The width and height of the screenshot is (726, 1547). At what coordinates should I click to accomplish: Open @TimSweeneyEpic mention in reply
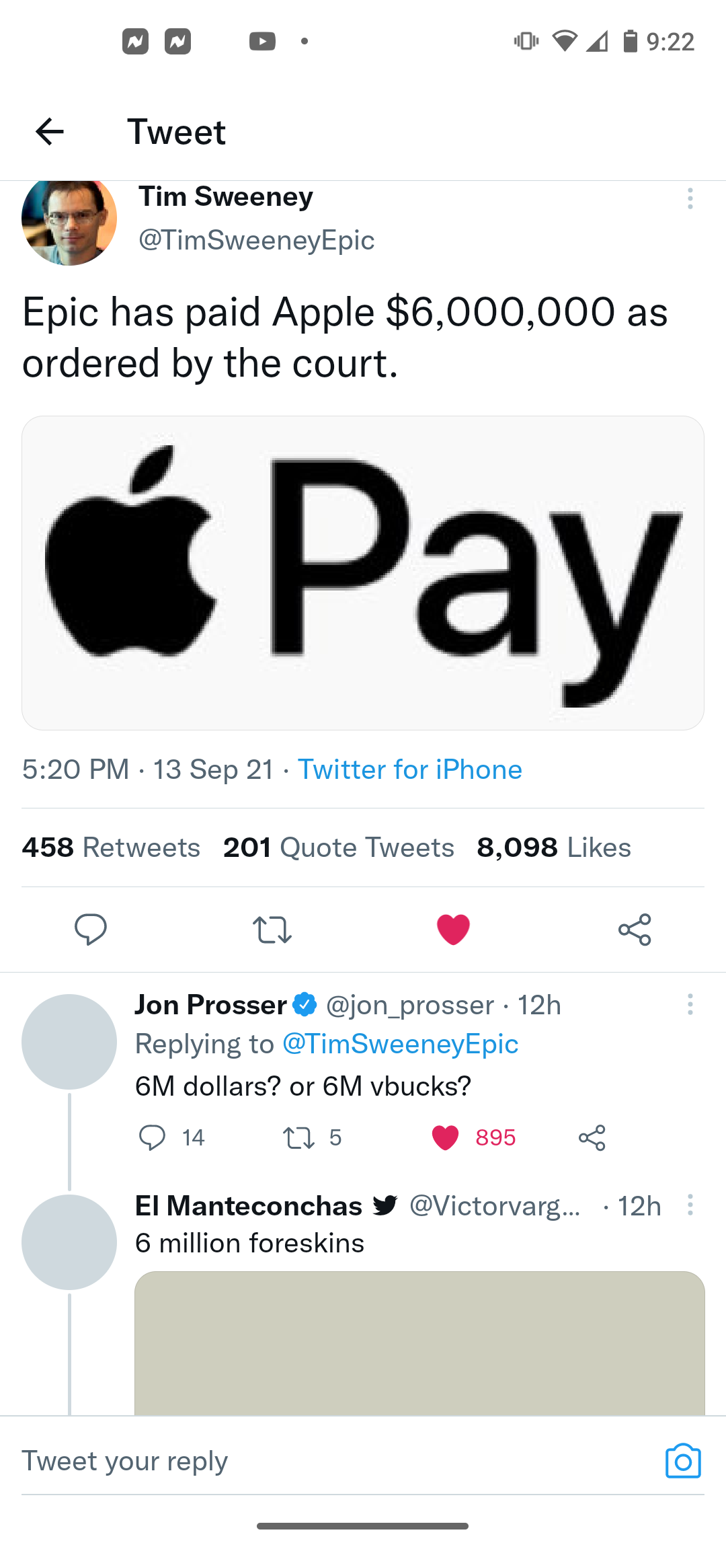tap(400, 1044)
